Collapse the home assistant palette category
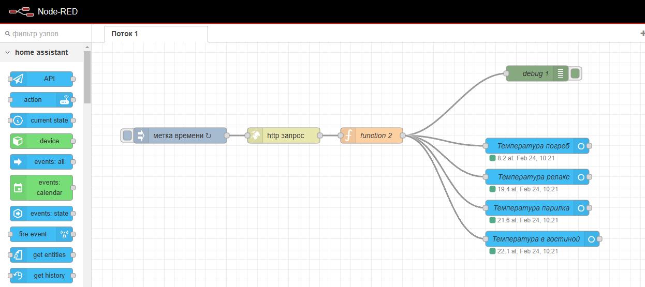 pyautogui.click(x=8, y=52)
